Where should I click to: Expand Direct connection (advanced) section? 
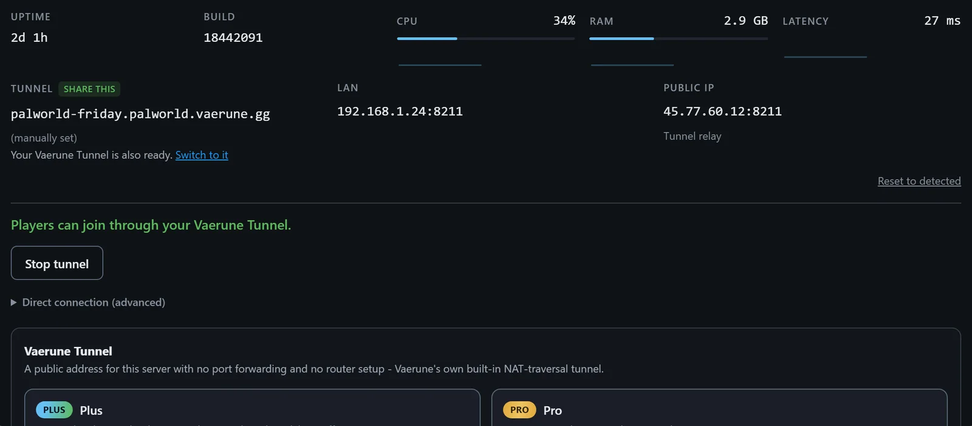pyautogui.click(x=88, y=302)
